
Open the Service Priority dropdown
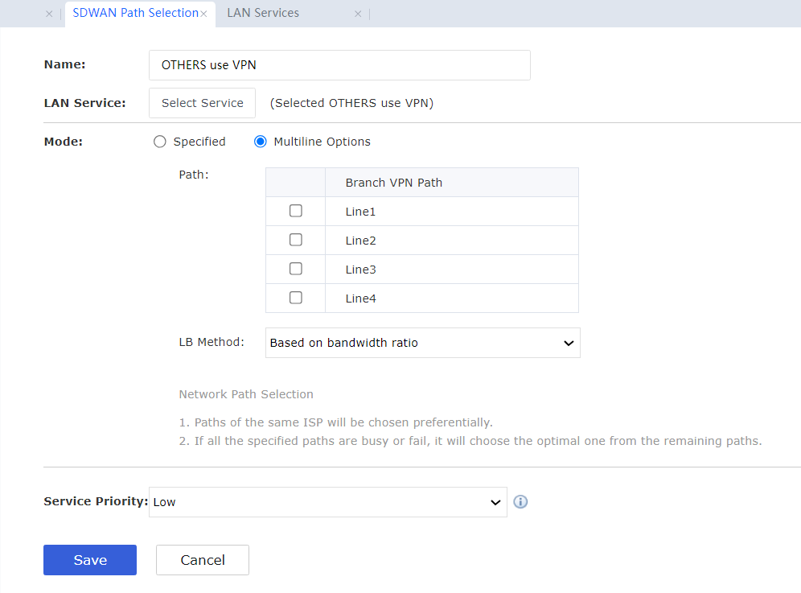point(327,502)
